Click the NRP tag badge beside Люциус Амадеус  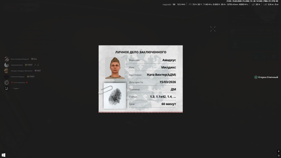pos(38,71)
